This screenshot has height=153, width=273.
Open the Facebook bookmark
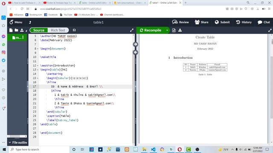point(51,15)
